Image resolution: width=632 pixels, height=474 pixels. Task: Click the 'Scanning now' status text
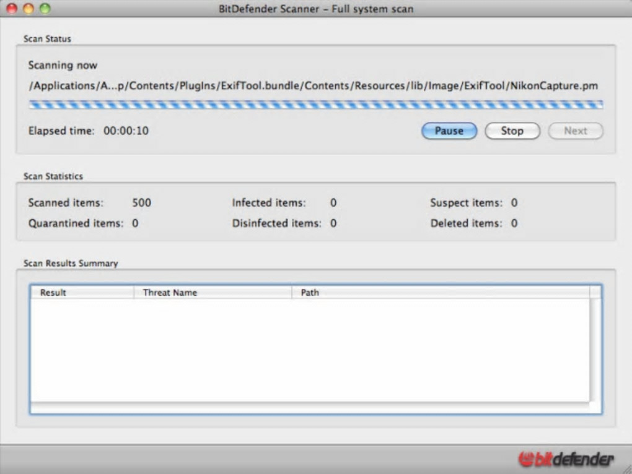click(x=63, y=65)
